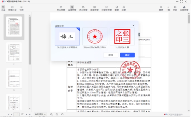This screenshot has height=117, width=191.
Task: Click the document vertical scrollbar thumb
Action: point(189,19)
